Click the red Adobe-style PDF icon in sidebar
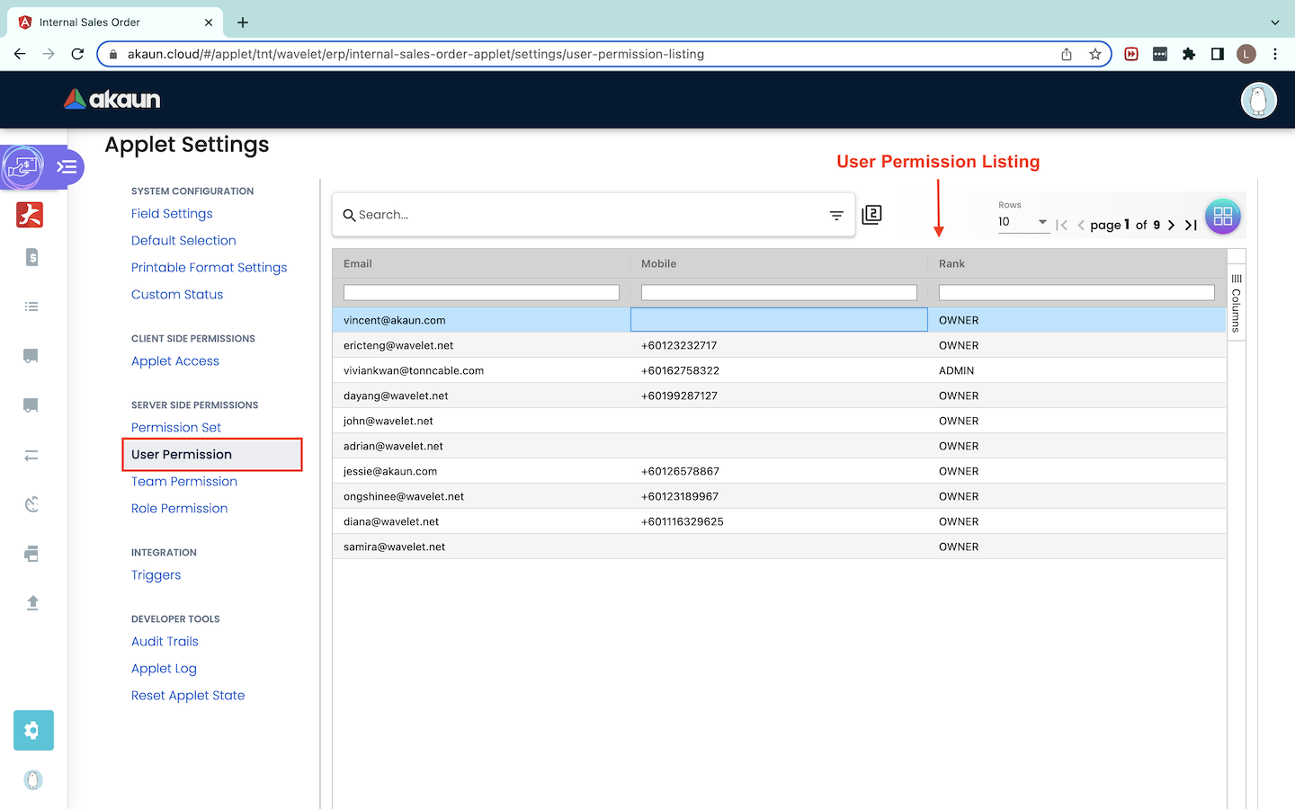The width and height of the screenshot is (1295, 809). [x=30, y=215]
